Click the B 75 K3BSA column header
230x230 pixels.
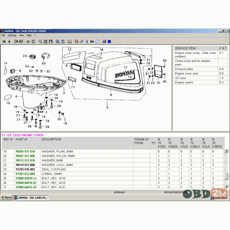tap(217, 143)
